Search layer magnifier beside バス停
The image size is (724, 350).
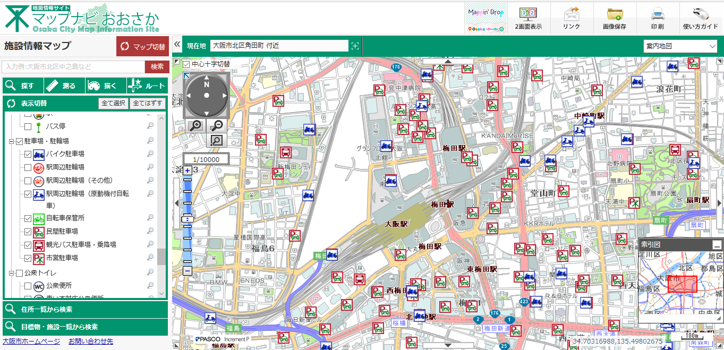[150, 126]
